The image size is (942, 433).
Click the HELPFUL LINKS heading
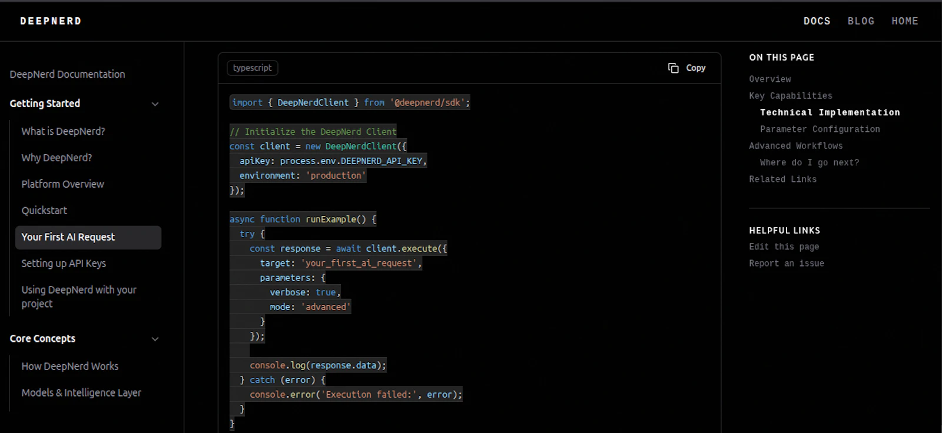click(x=784, y=231)
